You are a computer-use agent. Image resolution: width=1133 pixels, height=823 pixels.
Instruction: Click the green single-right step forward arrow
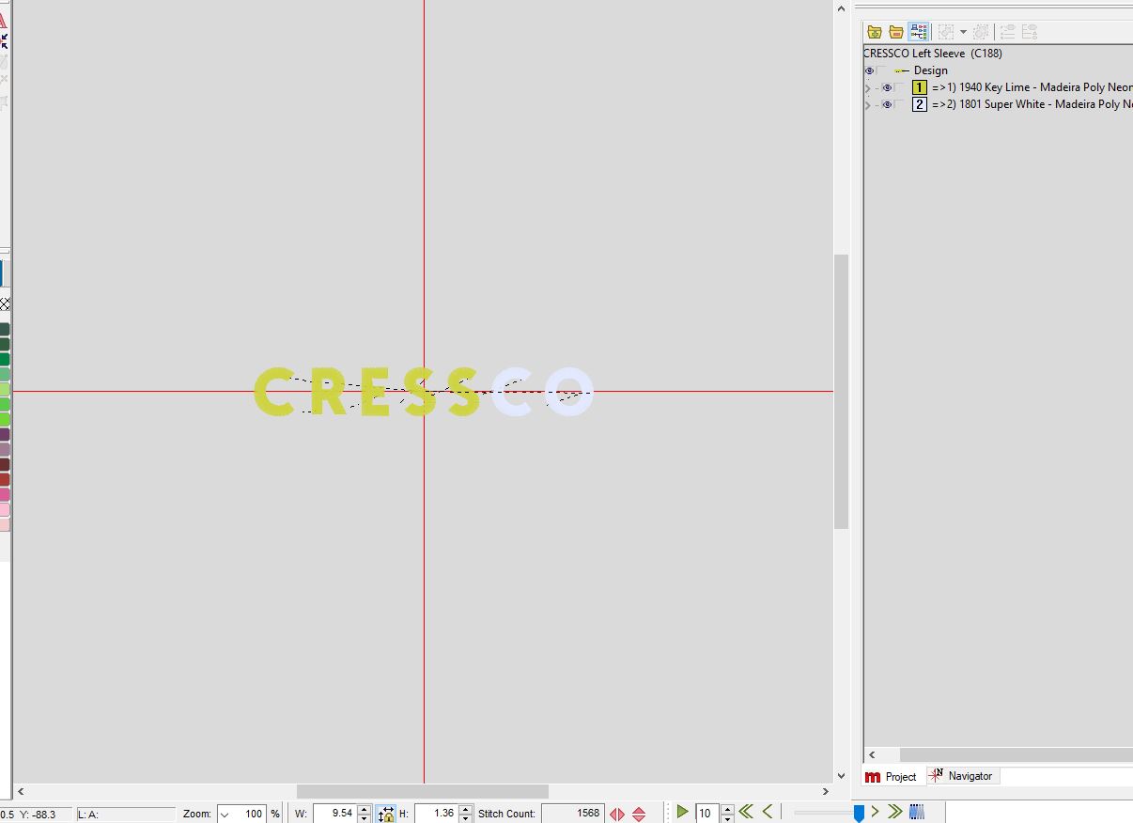[x=875, y=812]
